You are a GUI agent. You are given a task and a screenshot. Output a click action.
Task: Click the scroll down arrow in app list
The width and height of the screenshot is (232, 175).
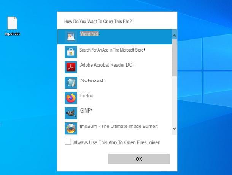click(x=175, y=128)
